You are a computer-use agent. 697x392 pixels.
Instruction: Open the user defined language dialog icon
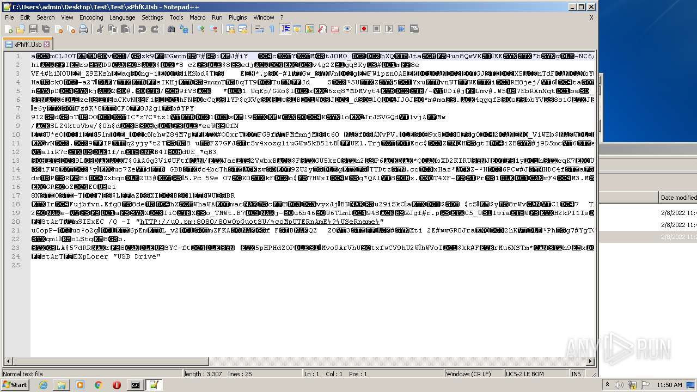coord(297,29)
